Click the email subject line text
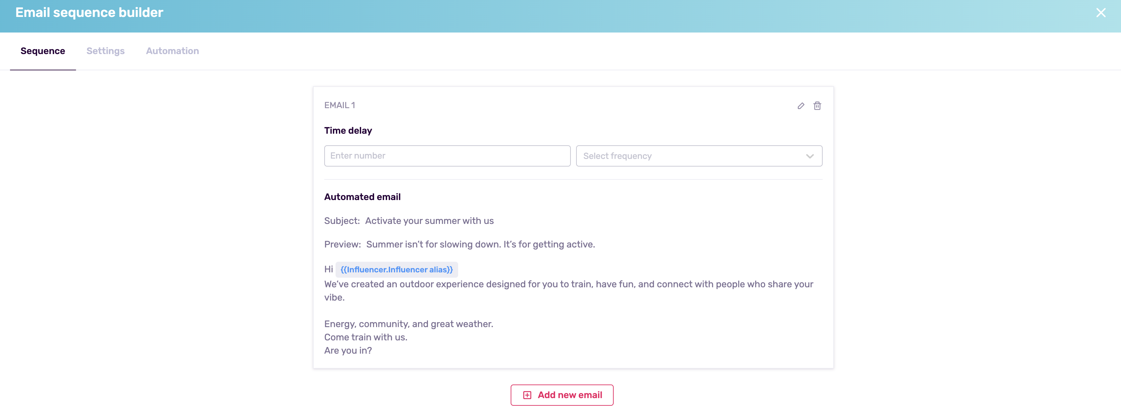The height and width of the screenshot is (420, 1121). click(429, 221)
